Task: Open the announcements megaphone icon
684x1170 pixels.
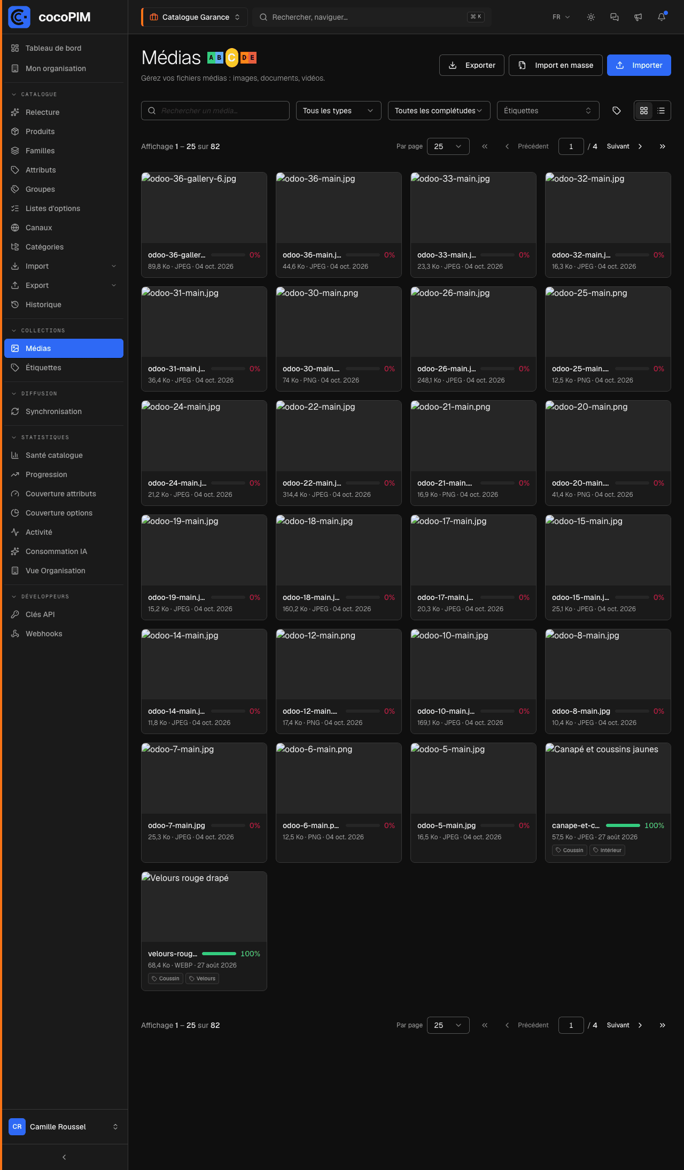Action: 638,17
